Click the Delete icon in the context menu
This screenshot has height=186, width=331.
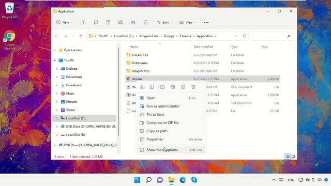(x=193, y=87)
